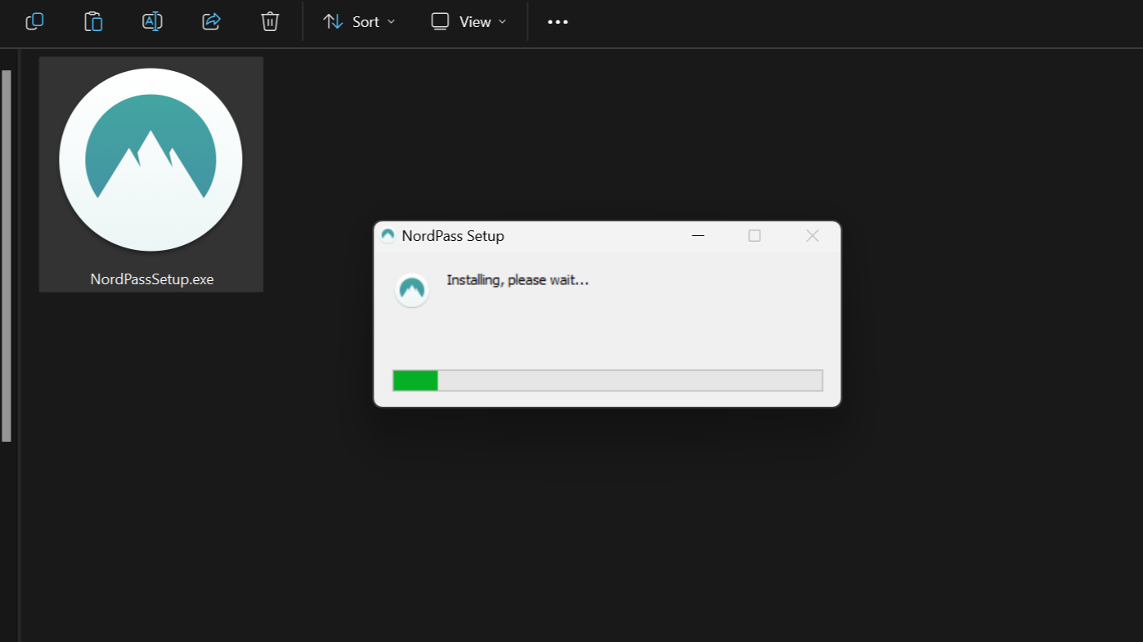Click the NordPass icon in setup title bar
Image resolution: width=1143 pixels, height=642 pixels.
(x=388, y=236)
